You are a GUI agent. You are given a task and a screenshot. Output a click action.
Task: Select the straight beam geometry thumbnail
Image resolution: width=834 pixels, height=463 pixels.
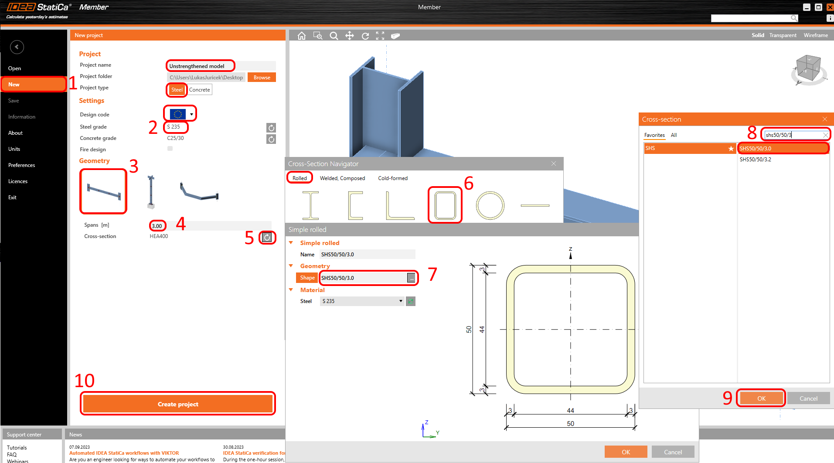coord(103,191)
